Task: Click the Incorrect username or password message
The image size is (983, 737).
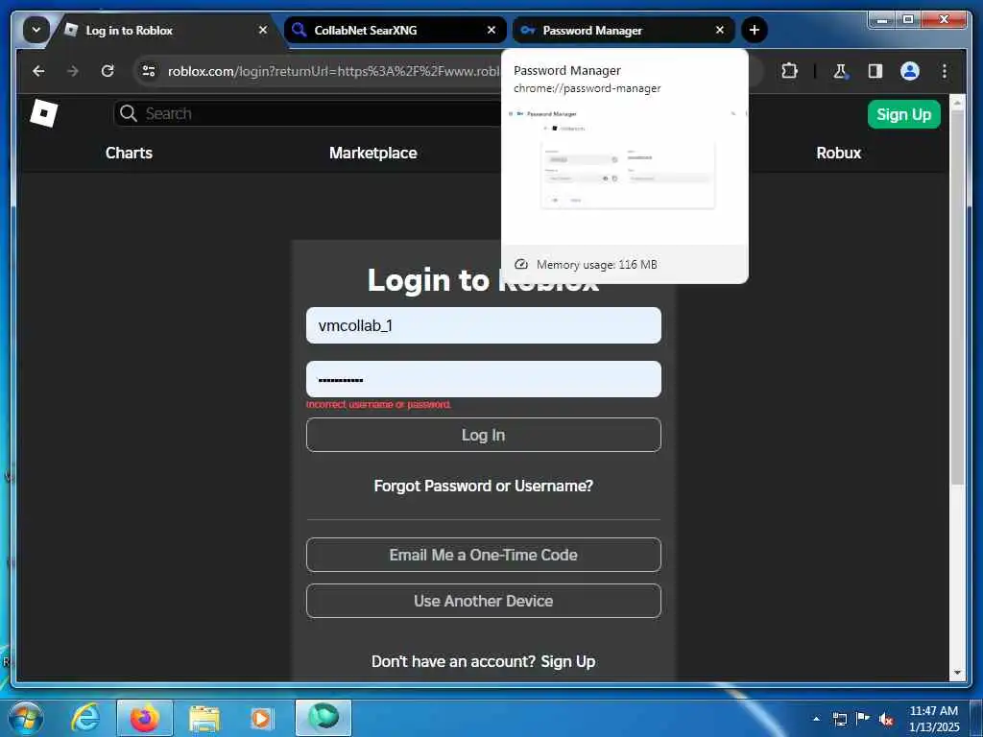Action: (378, 405)
